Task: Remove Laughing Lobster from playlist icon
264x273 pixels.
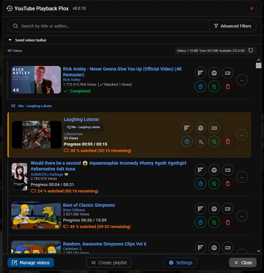Action: click(x=201, y=141)
